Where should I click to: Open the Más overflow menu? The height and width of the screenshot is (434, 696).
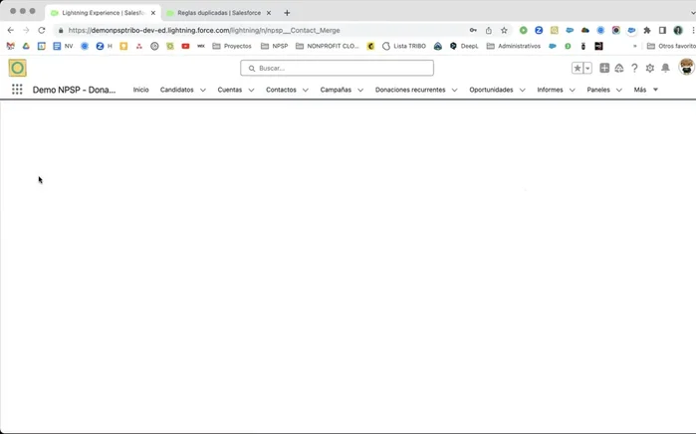click(x=645, y=90)
